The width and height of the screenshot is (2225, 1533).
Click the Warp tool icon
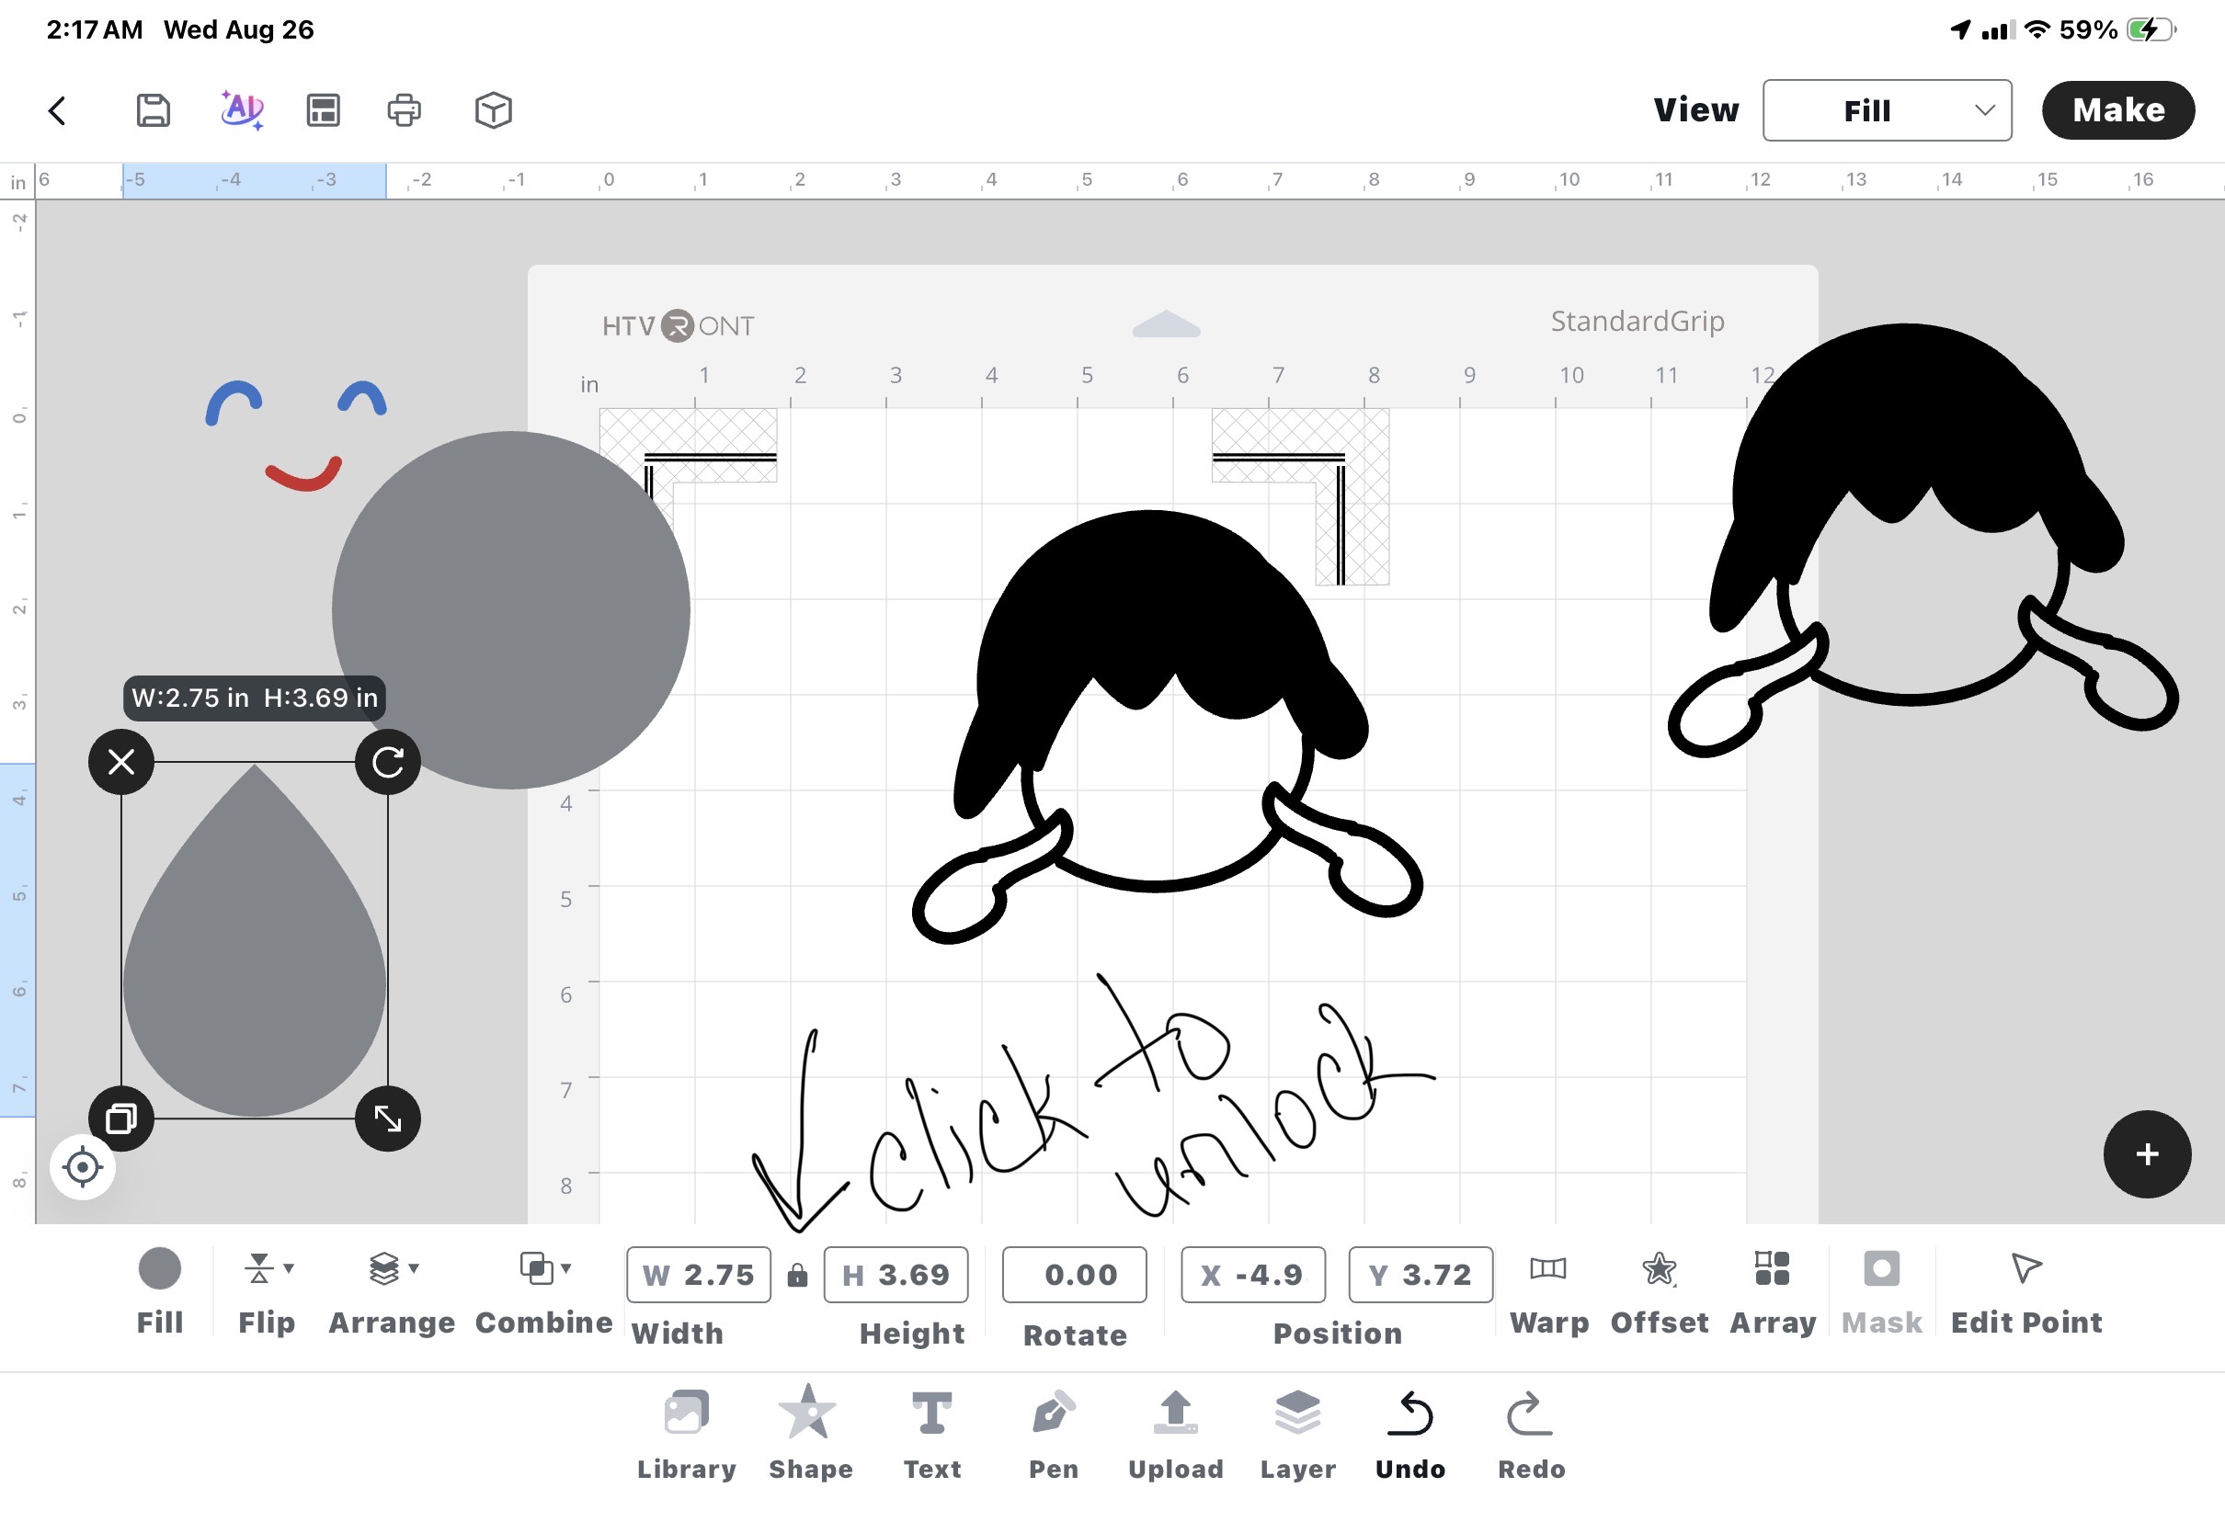(1547, 1269)
